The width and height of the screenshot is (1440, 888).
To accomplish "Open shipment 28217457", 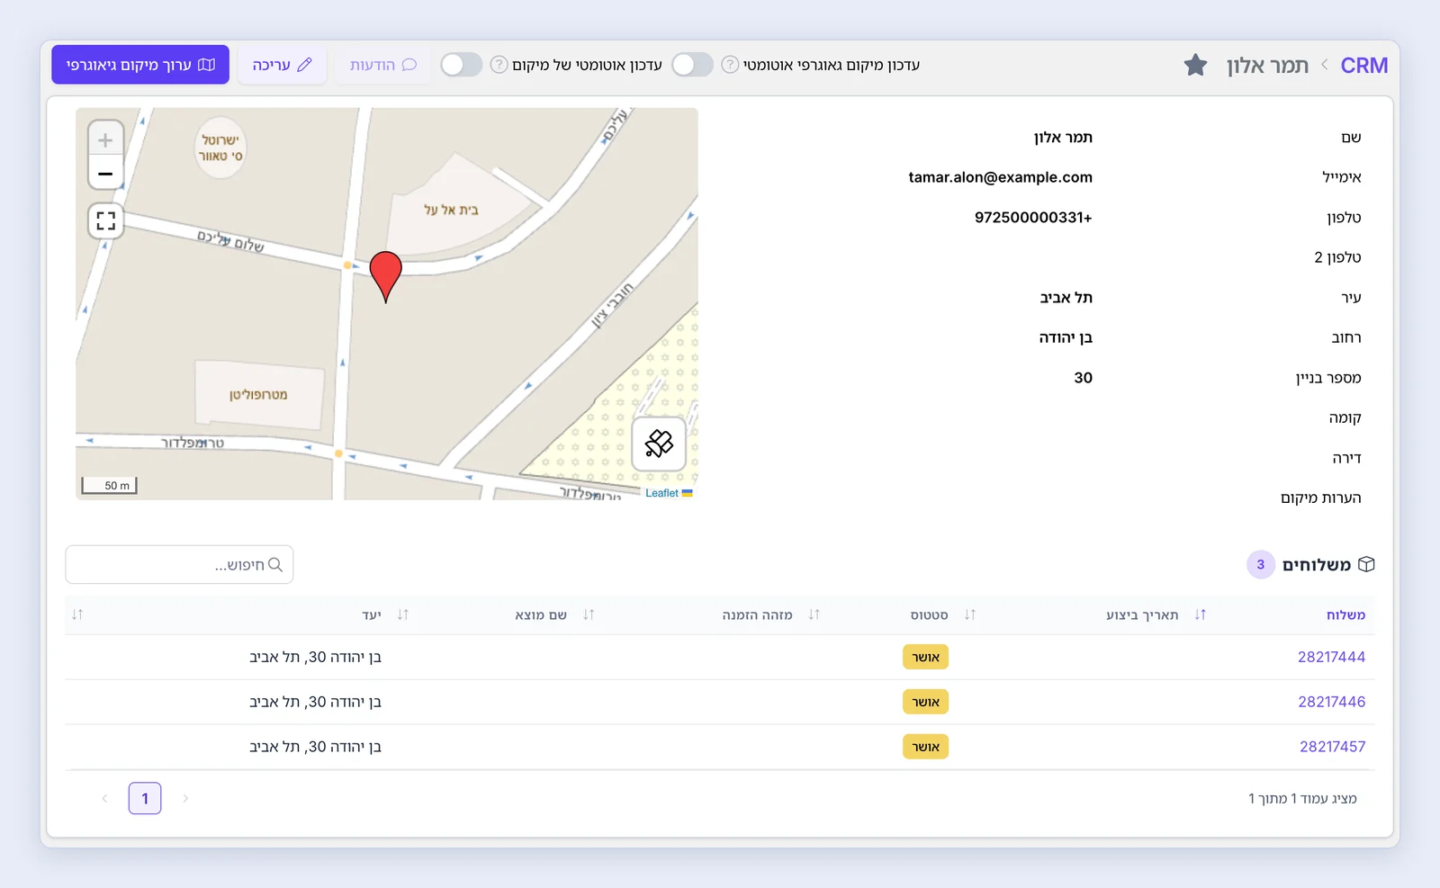I will tap(1332, 747).
